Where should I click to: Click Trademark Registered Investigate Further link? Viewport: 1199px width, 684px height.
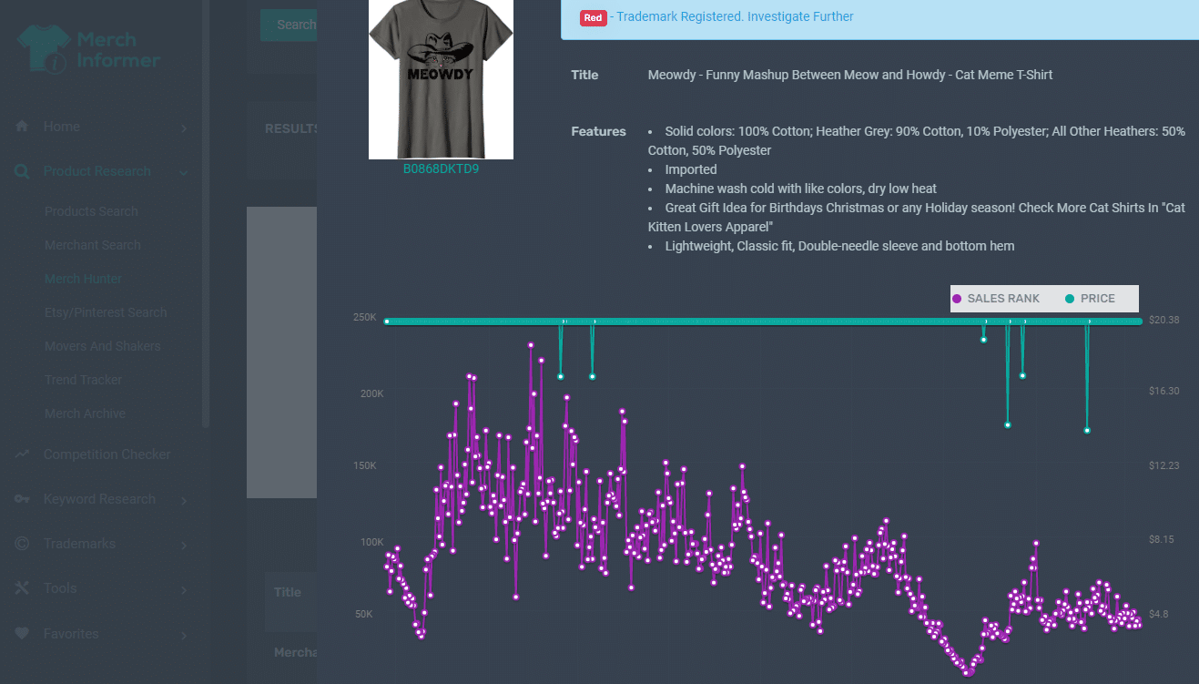(x=735, y=16)
